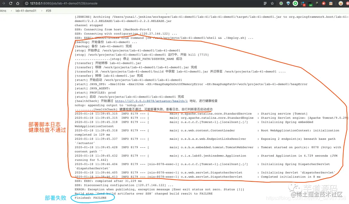Click '[start] PROFILES: prod' log line
349x204 pixels.
tap(95, 93)
